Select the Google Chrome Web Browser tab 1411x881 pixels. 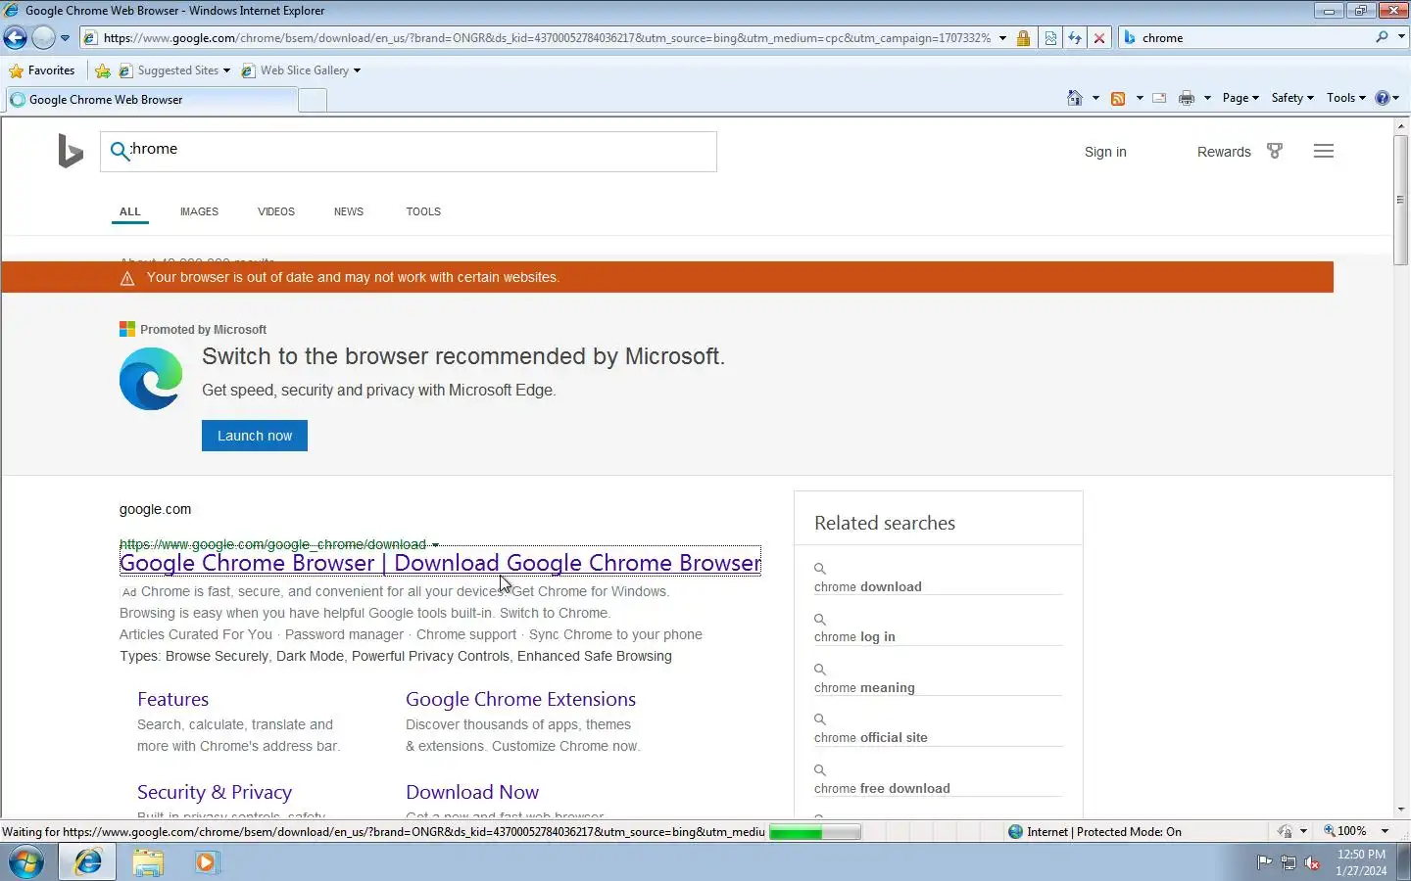click(x=152, y=100)
